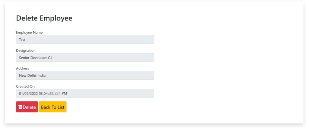Select the Address field showing New Delhi, India
Screen dimensions: 309x128
(85, 75)
